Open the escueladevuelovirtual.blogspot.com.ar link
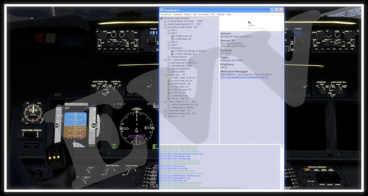Screen dimensions: 368x196 click(x=244, y=77)
